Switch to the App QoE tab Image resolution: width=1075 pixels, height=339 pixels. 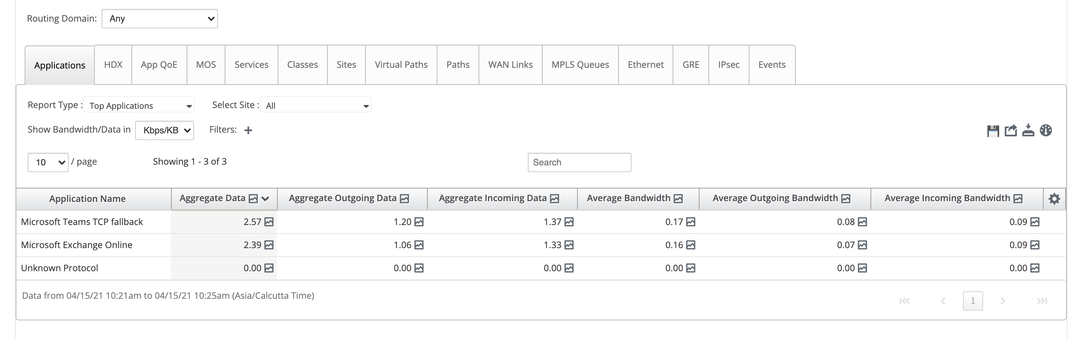point(159,64)
